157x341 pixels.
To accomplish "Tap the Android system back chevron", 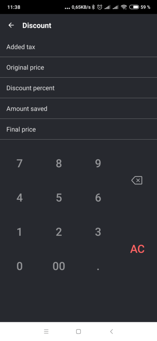I will point(112,331).
